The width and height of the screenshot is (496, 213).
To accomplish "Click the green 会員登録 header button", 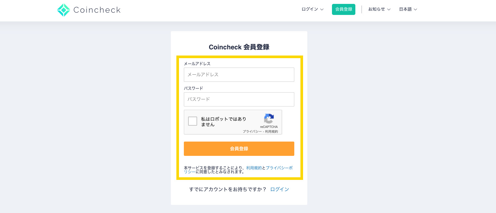I will tap(344, 9).
